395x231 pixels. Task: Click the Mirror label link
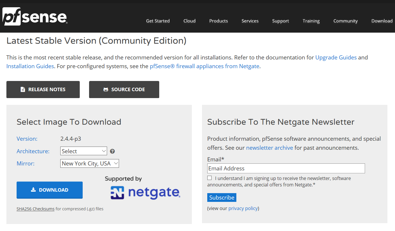(x=26, y=163)
